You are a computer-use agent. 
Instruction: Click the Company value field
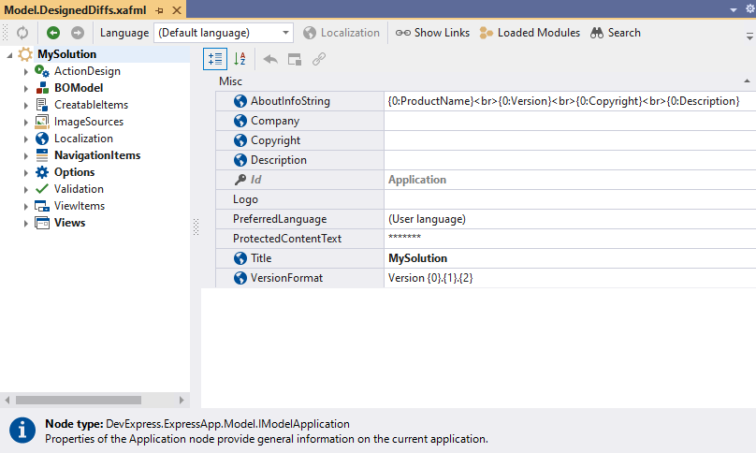[570, 121]
